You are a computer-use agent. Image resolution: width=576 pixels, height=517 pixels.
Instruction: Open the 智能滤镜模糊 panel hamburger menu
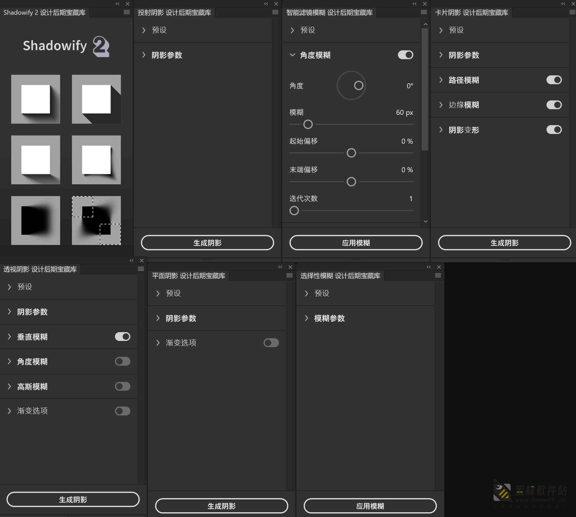point(424,12)
